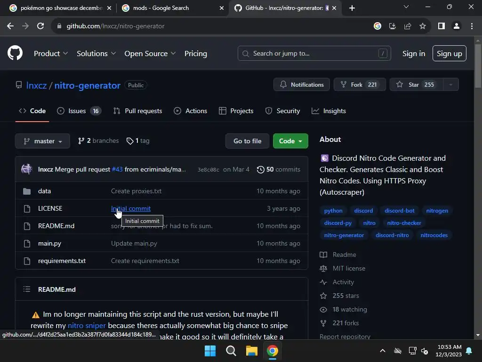This screenshot has height=362, width=482.
Task: Open Chrome tab search chevron
Action: coord(406,7)
